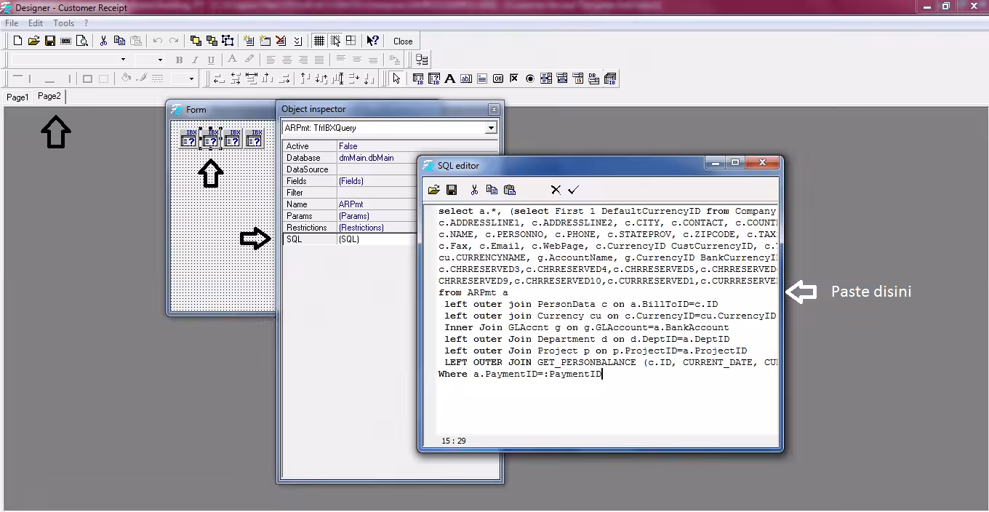Confirm SQL with the checkmark icon
This screenshot has height=512, width=989.
[x=573, y=190]
